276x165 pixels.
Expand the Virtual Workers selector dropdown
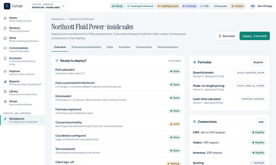(48, 6)
